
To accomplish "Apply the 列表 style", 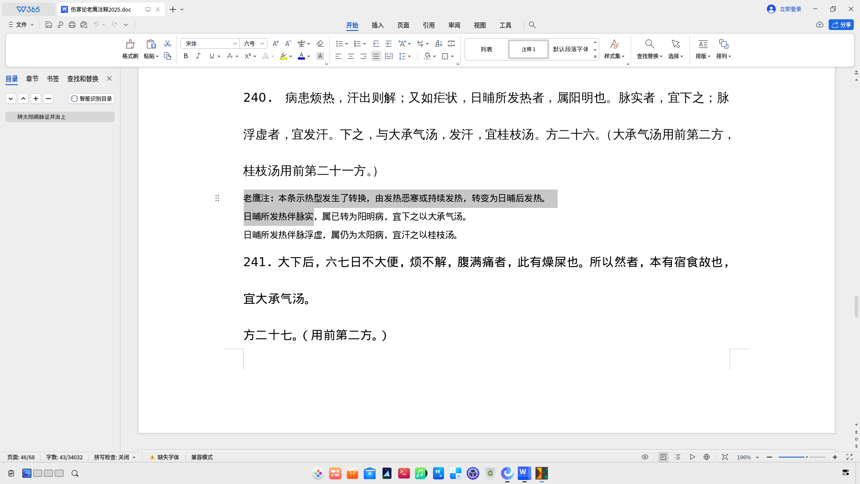I will tap(486, 49).
